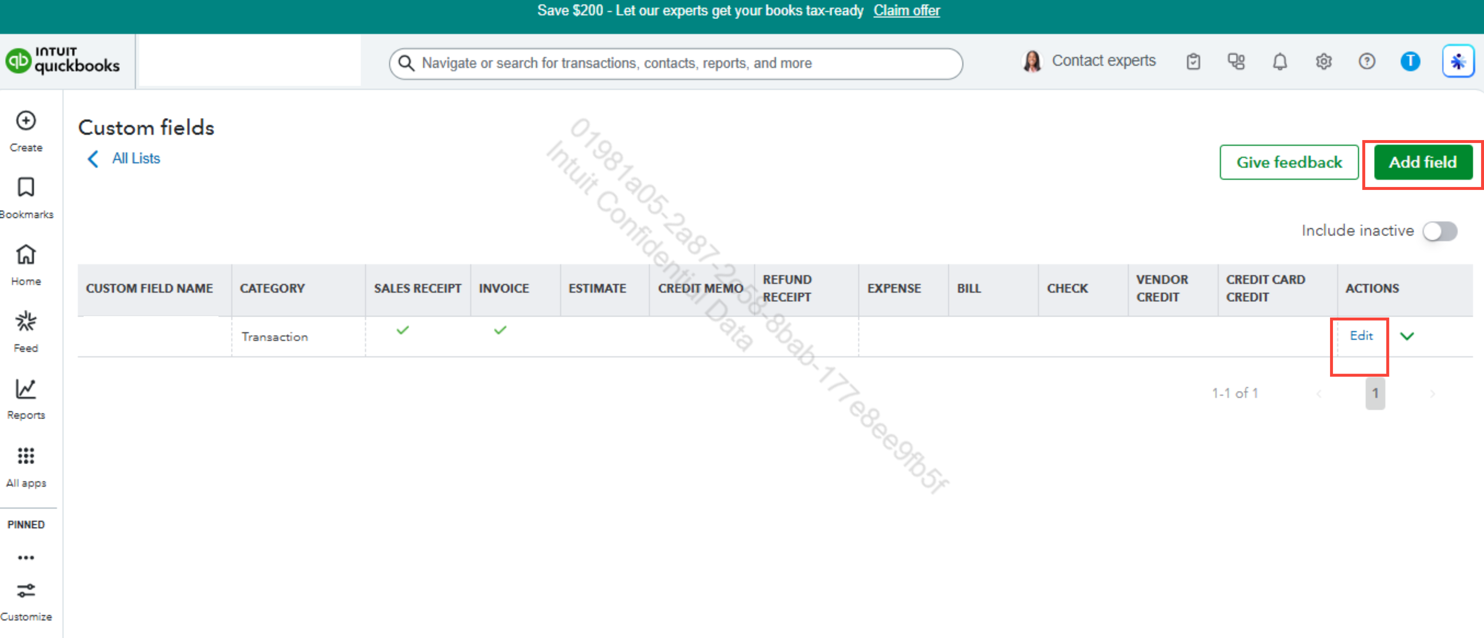This screenshot has width=1484, height=638.
Task: Go to Home in left navigation
Action: tap(26, 255)
